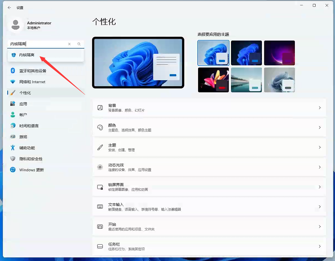Screen dimensions: 335x261
Task: Open the 文本输入 settings row title
Action: (116, 204)
